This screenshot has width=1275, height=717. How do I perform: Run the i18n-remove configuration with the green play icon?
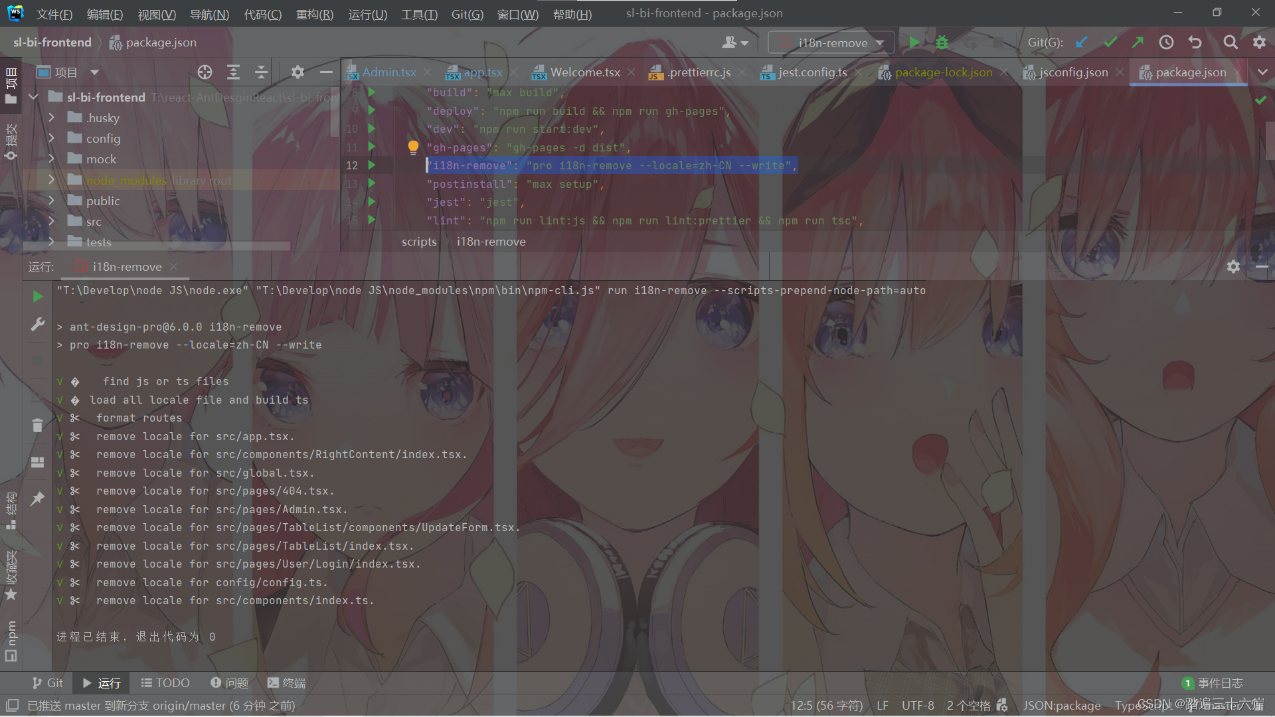tap(914, 42)
